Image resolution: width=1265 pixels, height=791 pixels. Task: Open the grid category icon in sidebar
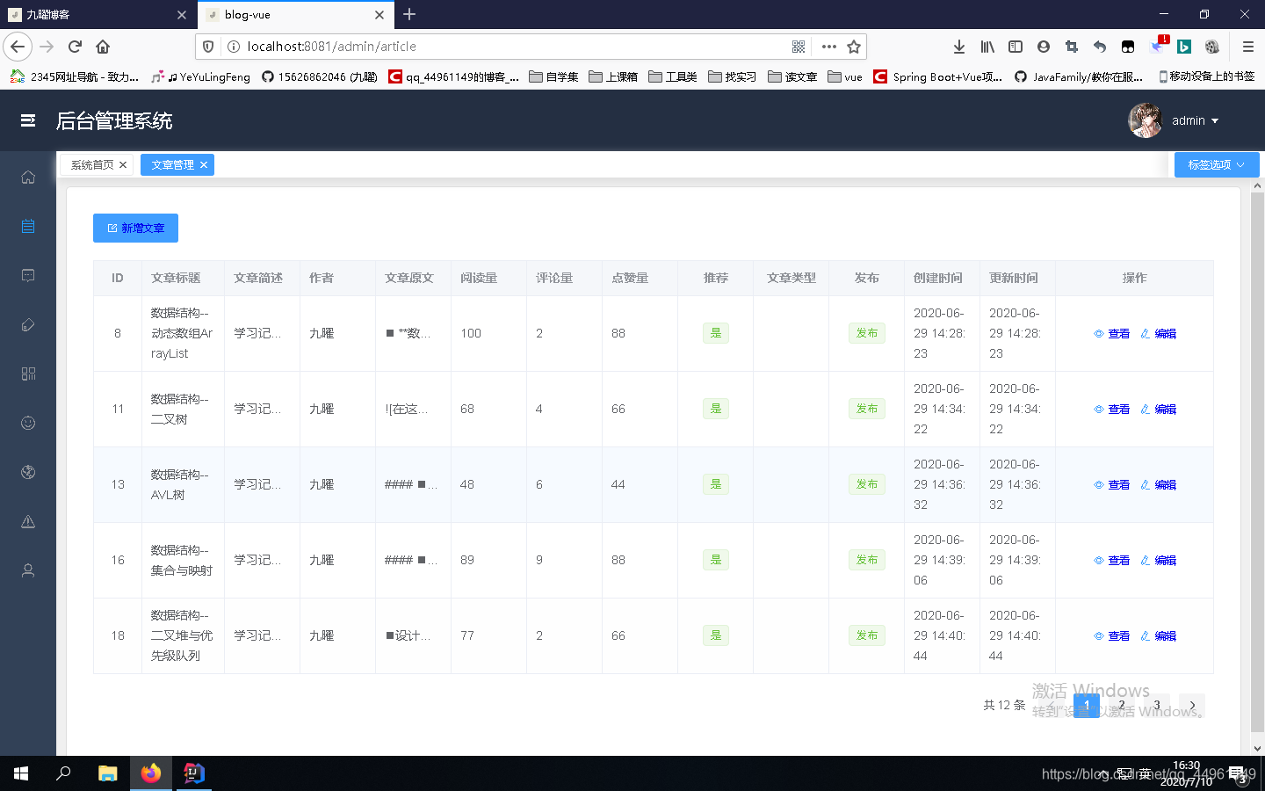28,374
